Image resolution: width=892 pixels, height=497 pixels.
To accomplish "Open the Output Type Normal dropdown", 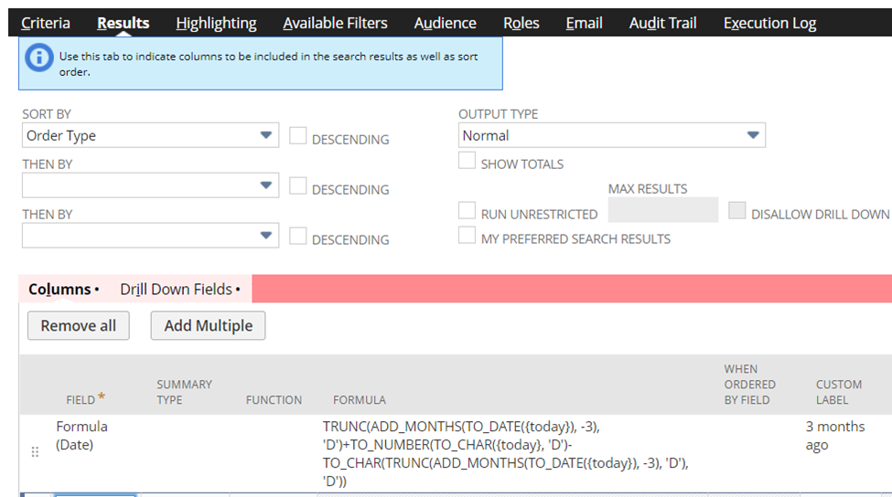I will (x=611, y=135).
